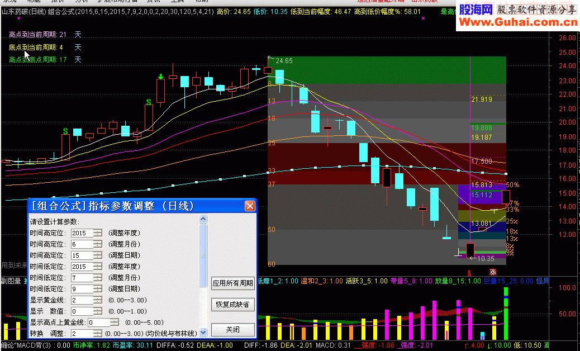
Task: Click the spinner beside 显示黄金线
Action: (98, 300)
